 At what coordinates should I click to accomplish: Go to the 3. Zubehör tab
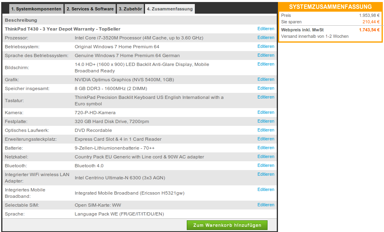pyautogui.click(x=130, y=9)
